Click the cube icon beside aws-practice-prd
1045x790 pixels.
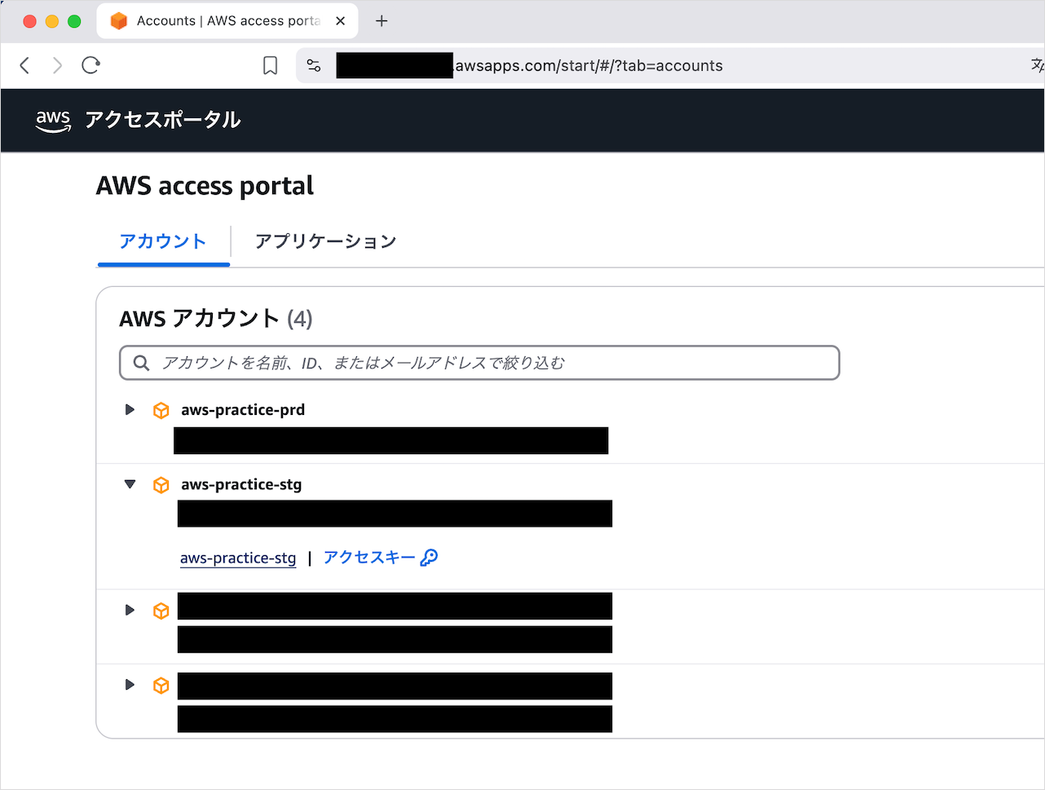pos(161,410)
